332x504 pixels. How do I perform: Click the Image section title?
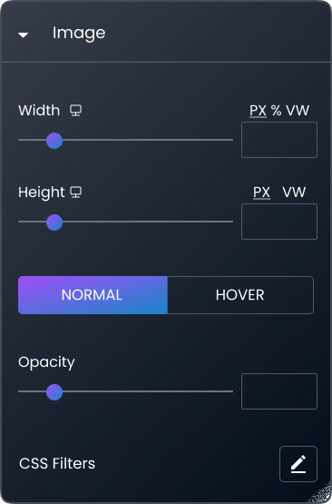tap(79, 33)
